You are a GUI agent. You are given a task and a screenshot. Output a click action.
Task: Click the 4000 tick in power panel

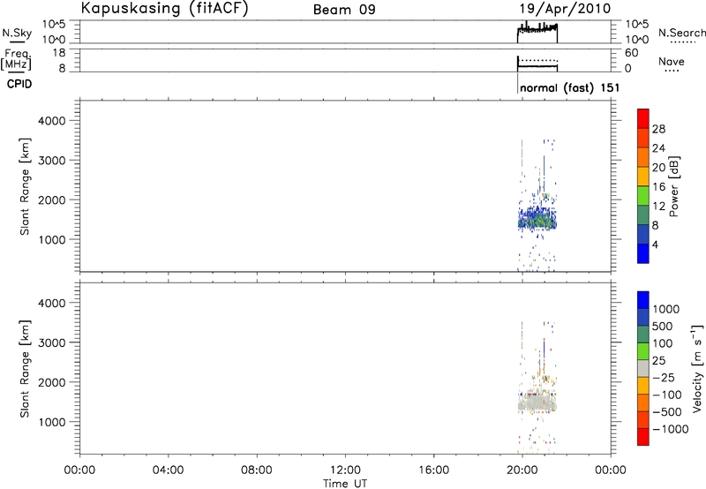pos(51,121)
